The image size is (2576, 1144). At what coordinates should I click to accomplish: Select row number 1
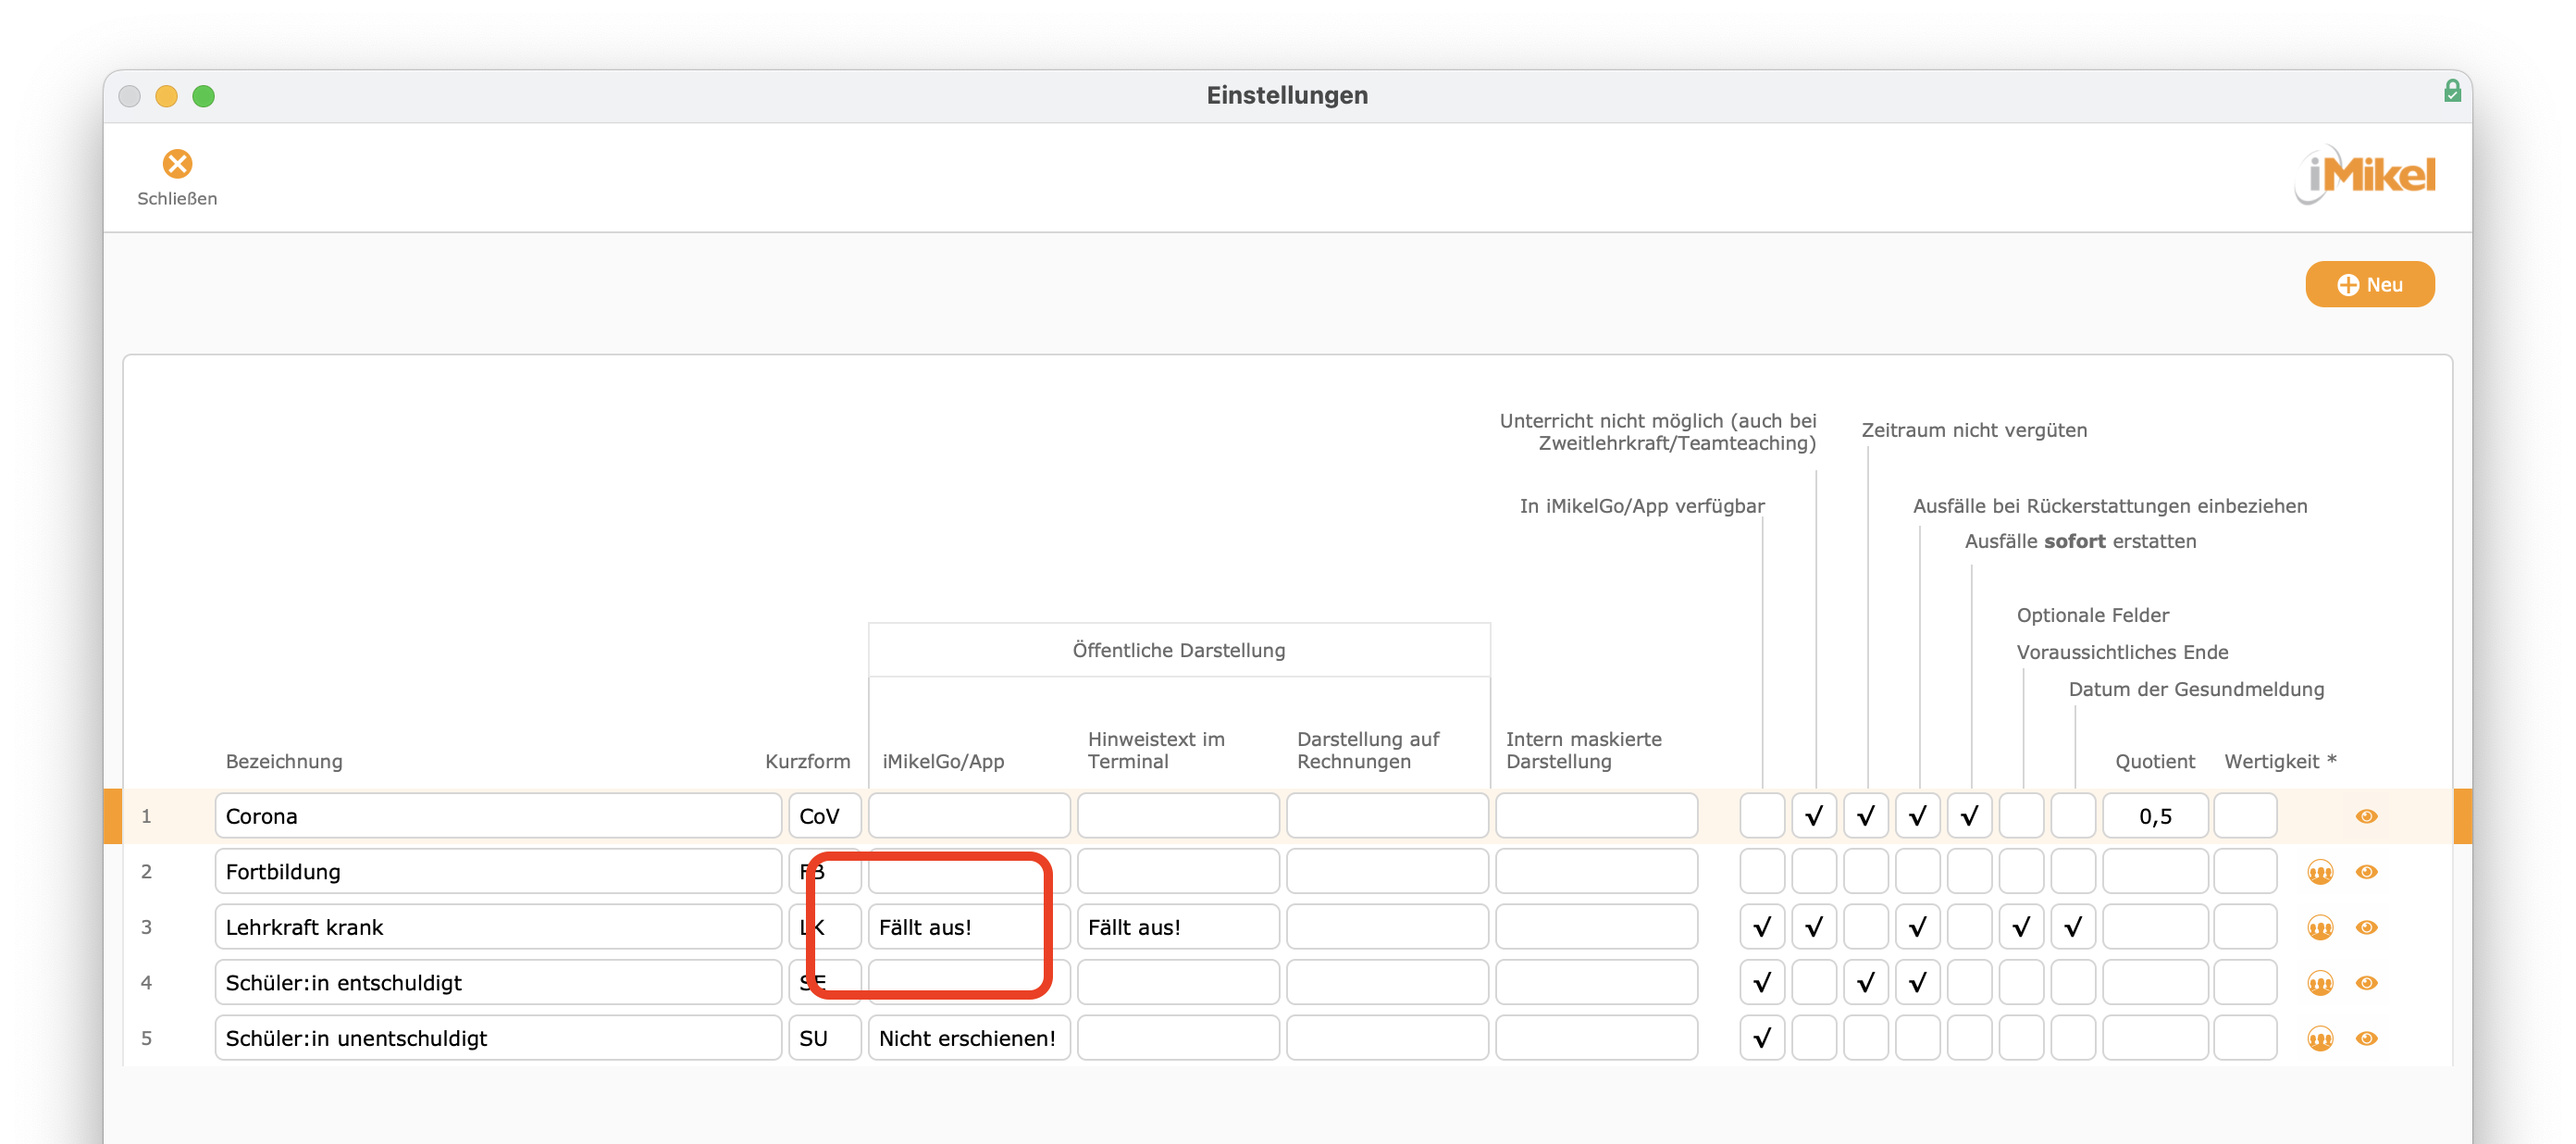tap(146, 816)
